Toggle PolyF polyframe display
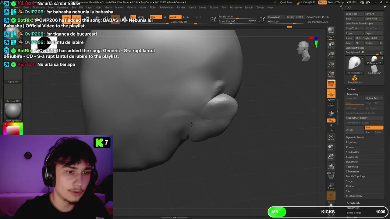This screenshot has height=219, width=390. 331,176
